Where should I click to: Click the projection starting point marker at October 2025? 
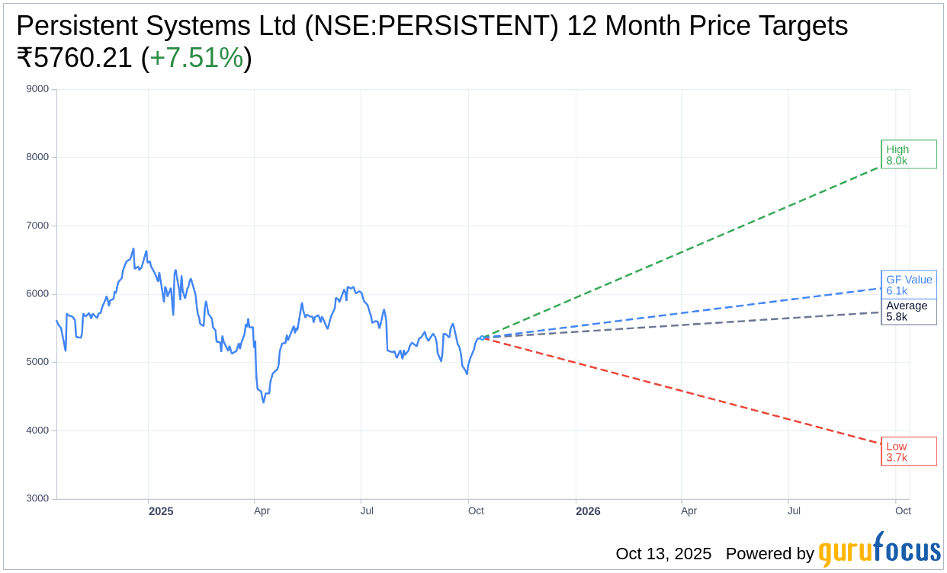coord(482,338)
